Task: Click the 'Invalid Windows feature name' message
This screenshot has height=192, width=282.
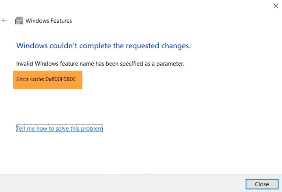Action: pos(100,64)
